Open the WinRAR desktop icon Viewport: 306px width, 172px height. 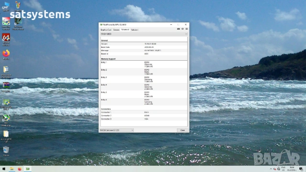(x=6, y=87)
